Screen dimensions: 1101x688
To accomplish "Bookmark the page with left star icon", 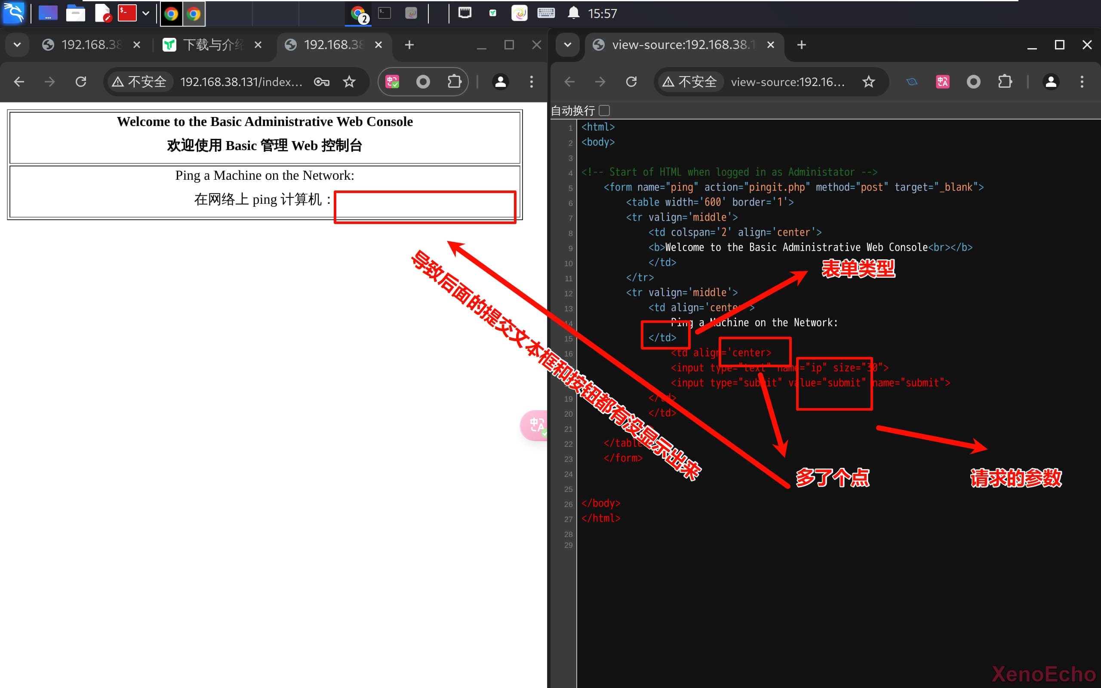I will tap(349, 82).
